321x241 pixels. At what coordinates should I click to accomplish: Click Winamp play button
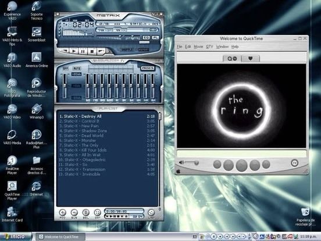pyautogui.click(x=74, y=51)
